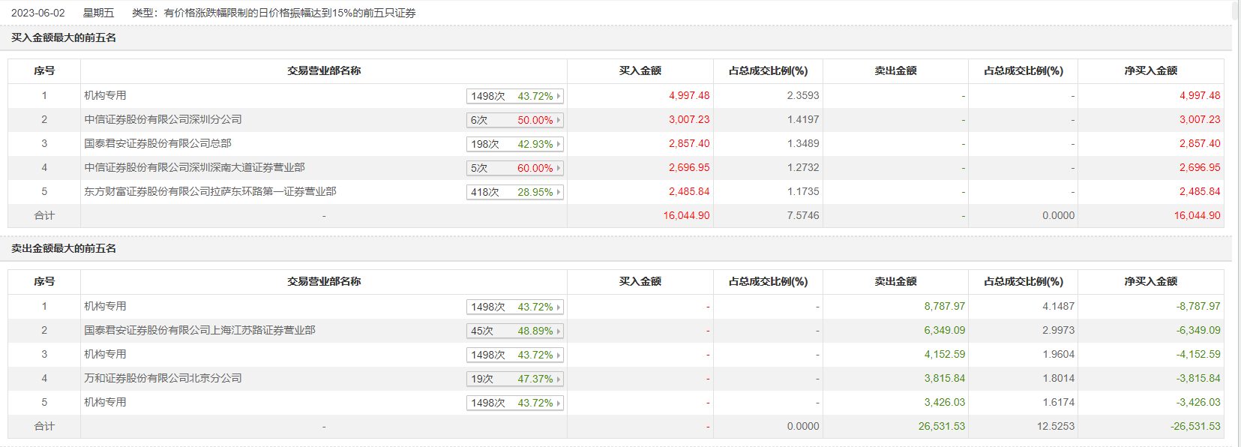The width and height of the screenshot is (1241, 447).
Task: Open 万和证券股份有限公司北京分公司 link
Action: (163, 378)
